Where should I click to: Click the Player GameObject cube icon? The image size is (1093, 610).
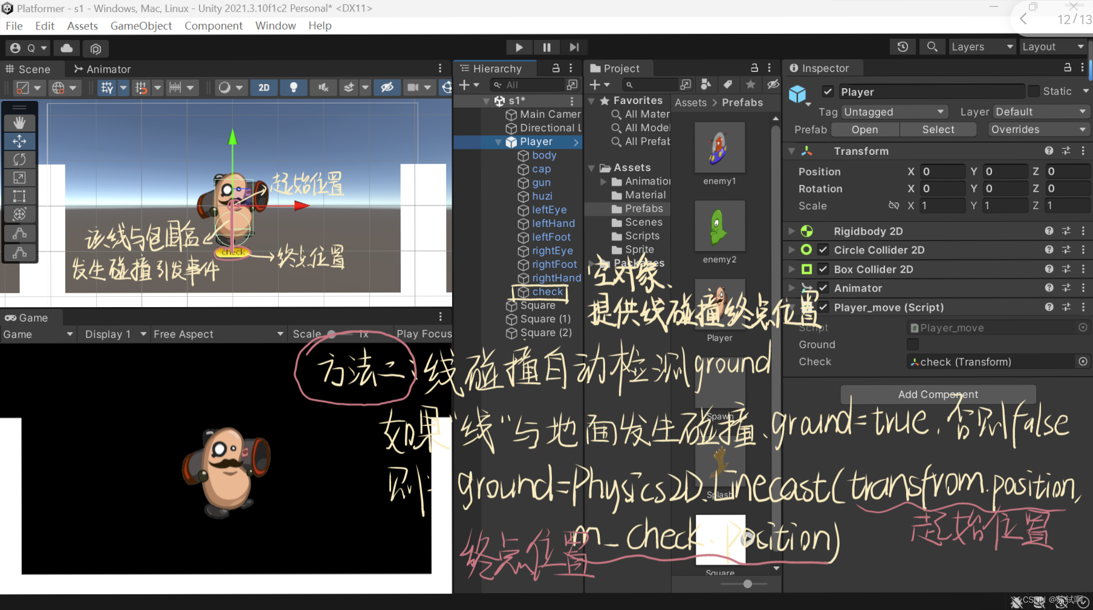click(798, 94)
